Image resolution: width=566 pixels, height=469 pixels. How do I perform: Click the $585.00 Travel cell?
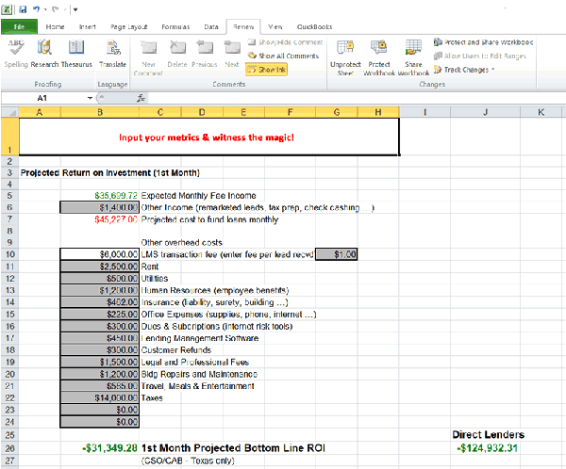[100, 386]
